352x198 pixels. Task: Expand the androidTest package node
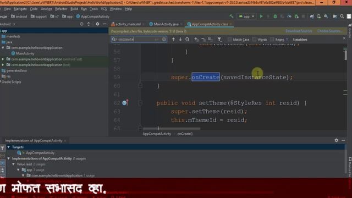click(x=3, y=59)
